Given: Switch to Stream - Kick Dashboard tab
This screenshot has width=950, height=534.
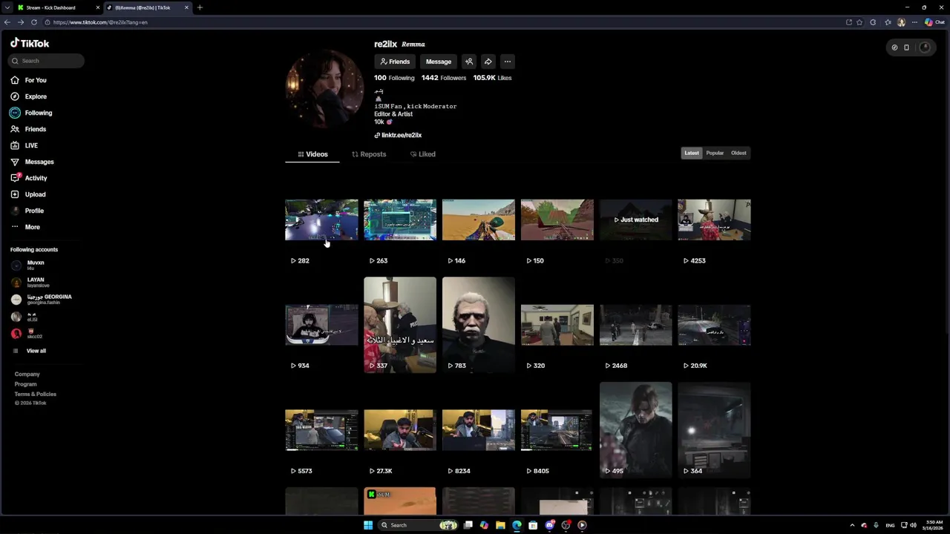Looking at the screenshot, I should [58, 7].
